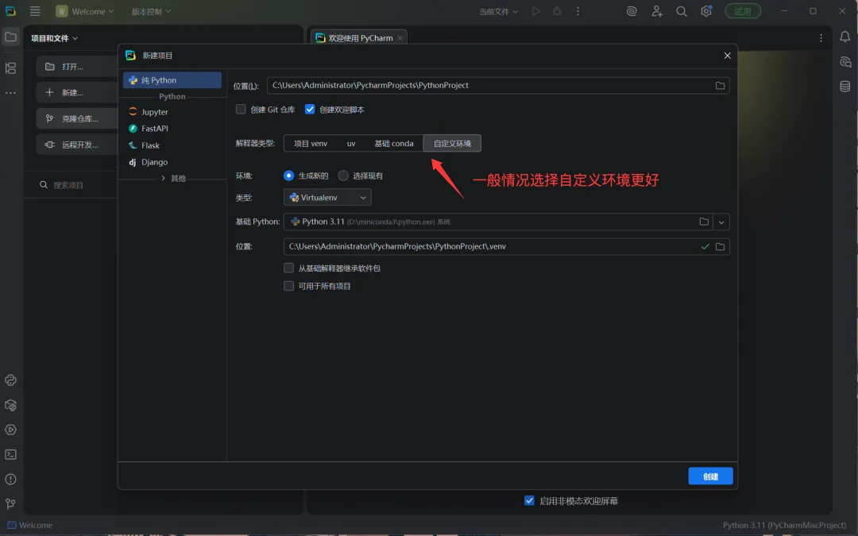
Task: Open the 当前文件 run configuration dropdown
Action: click(498, 11)
